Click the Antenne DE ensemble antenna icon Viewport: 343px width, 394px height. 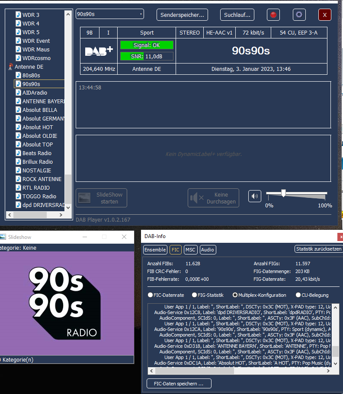click(11, 67)
